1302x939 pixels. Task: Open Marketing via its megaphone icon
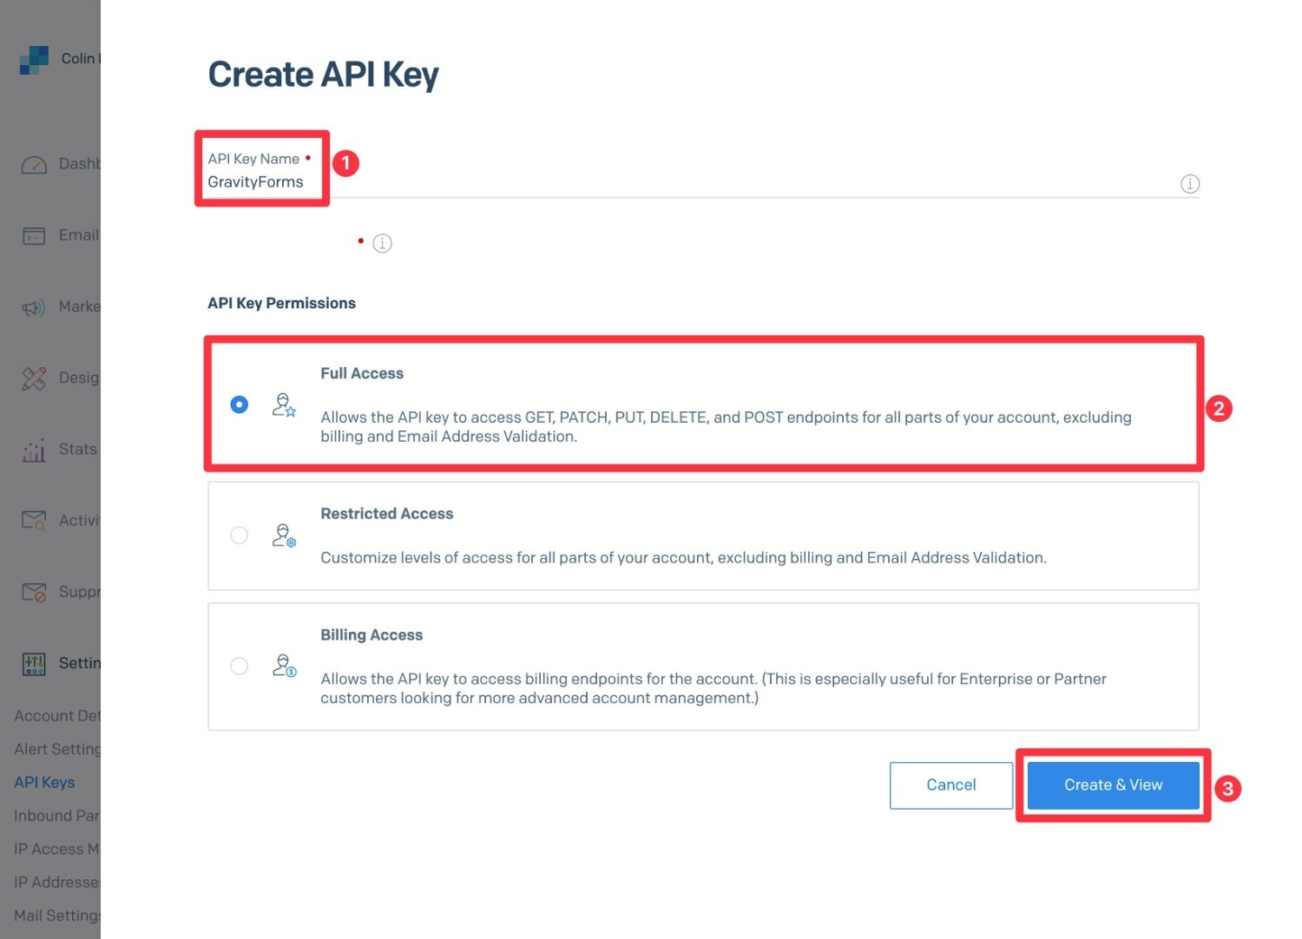click(x=34, y=308)
